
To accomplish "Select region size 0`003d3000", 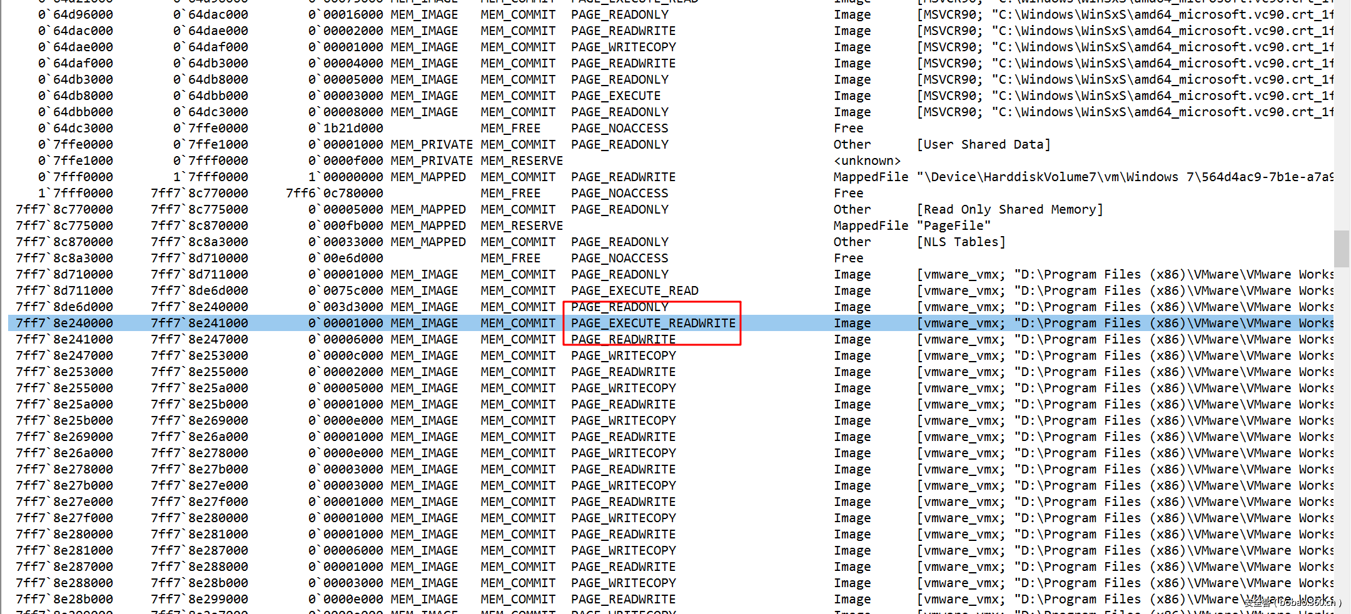I will click(346, 307).
